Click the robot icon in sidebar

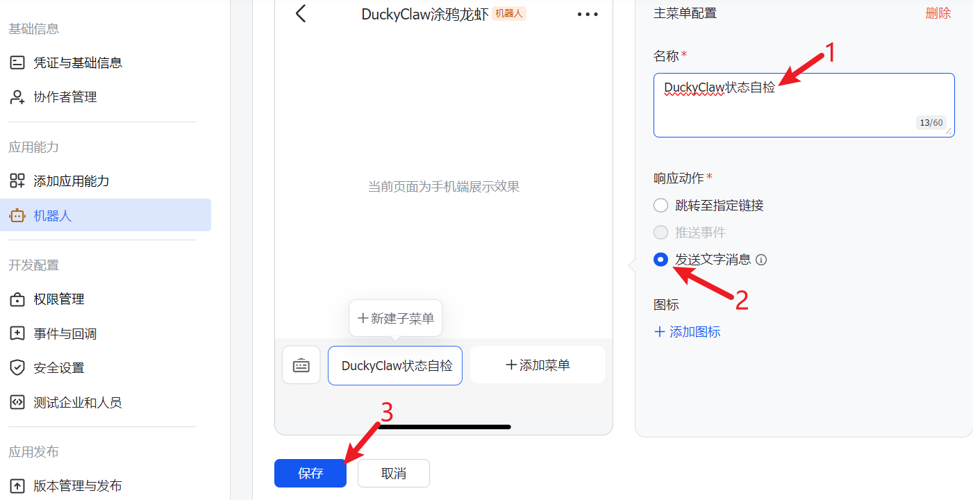(17, 215)
